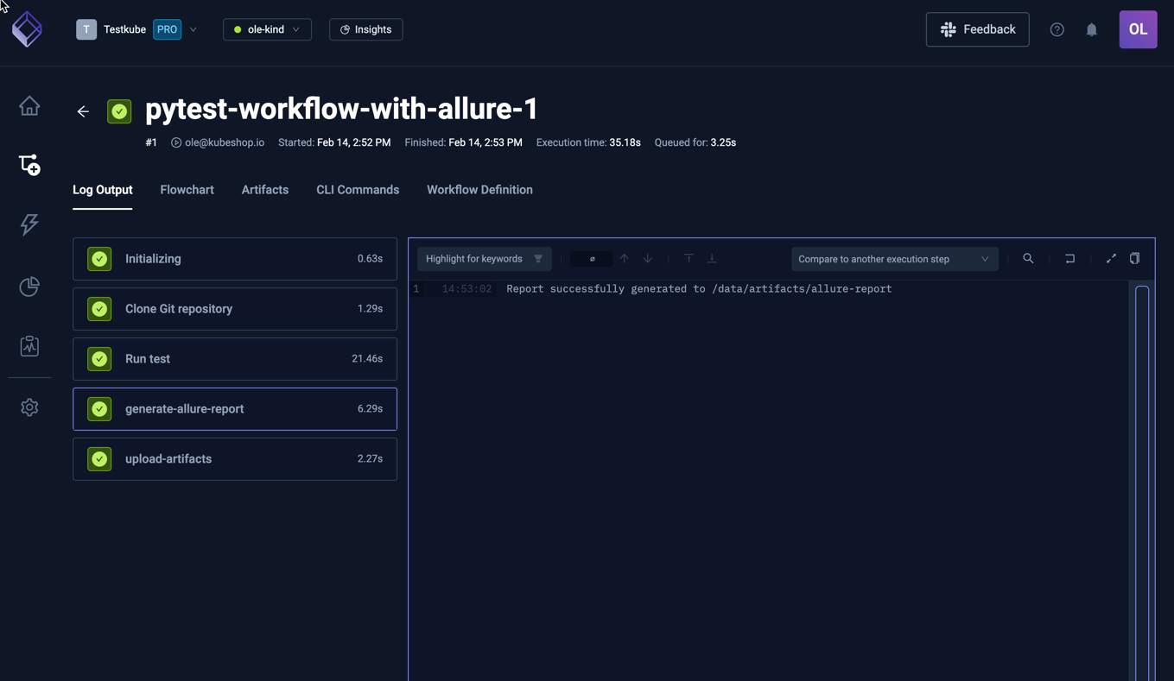Open the Insights page
The width and height of the screenshot is (1174, 681).
click(x=365, y=28)
